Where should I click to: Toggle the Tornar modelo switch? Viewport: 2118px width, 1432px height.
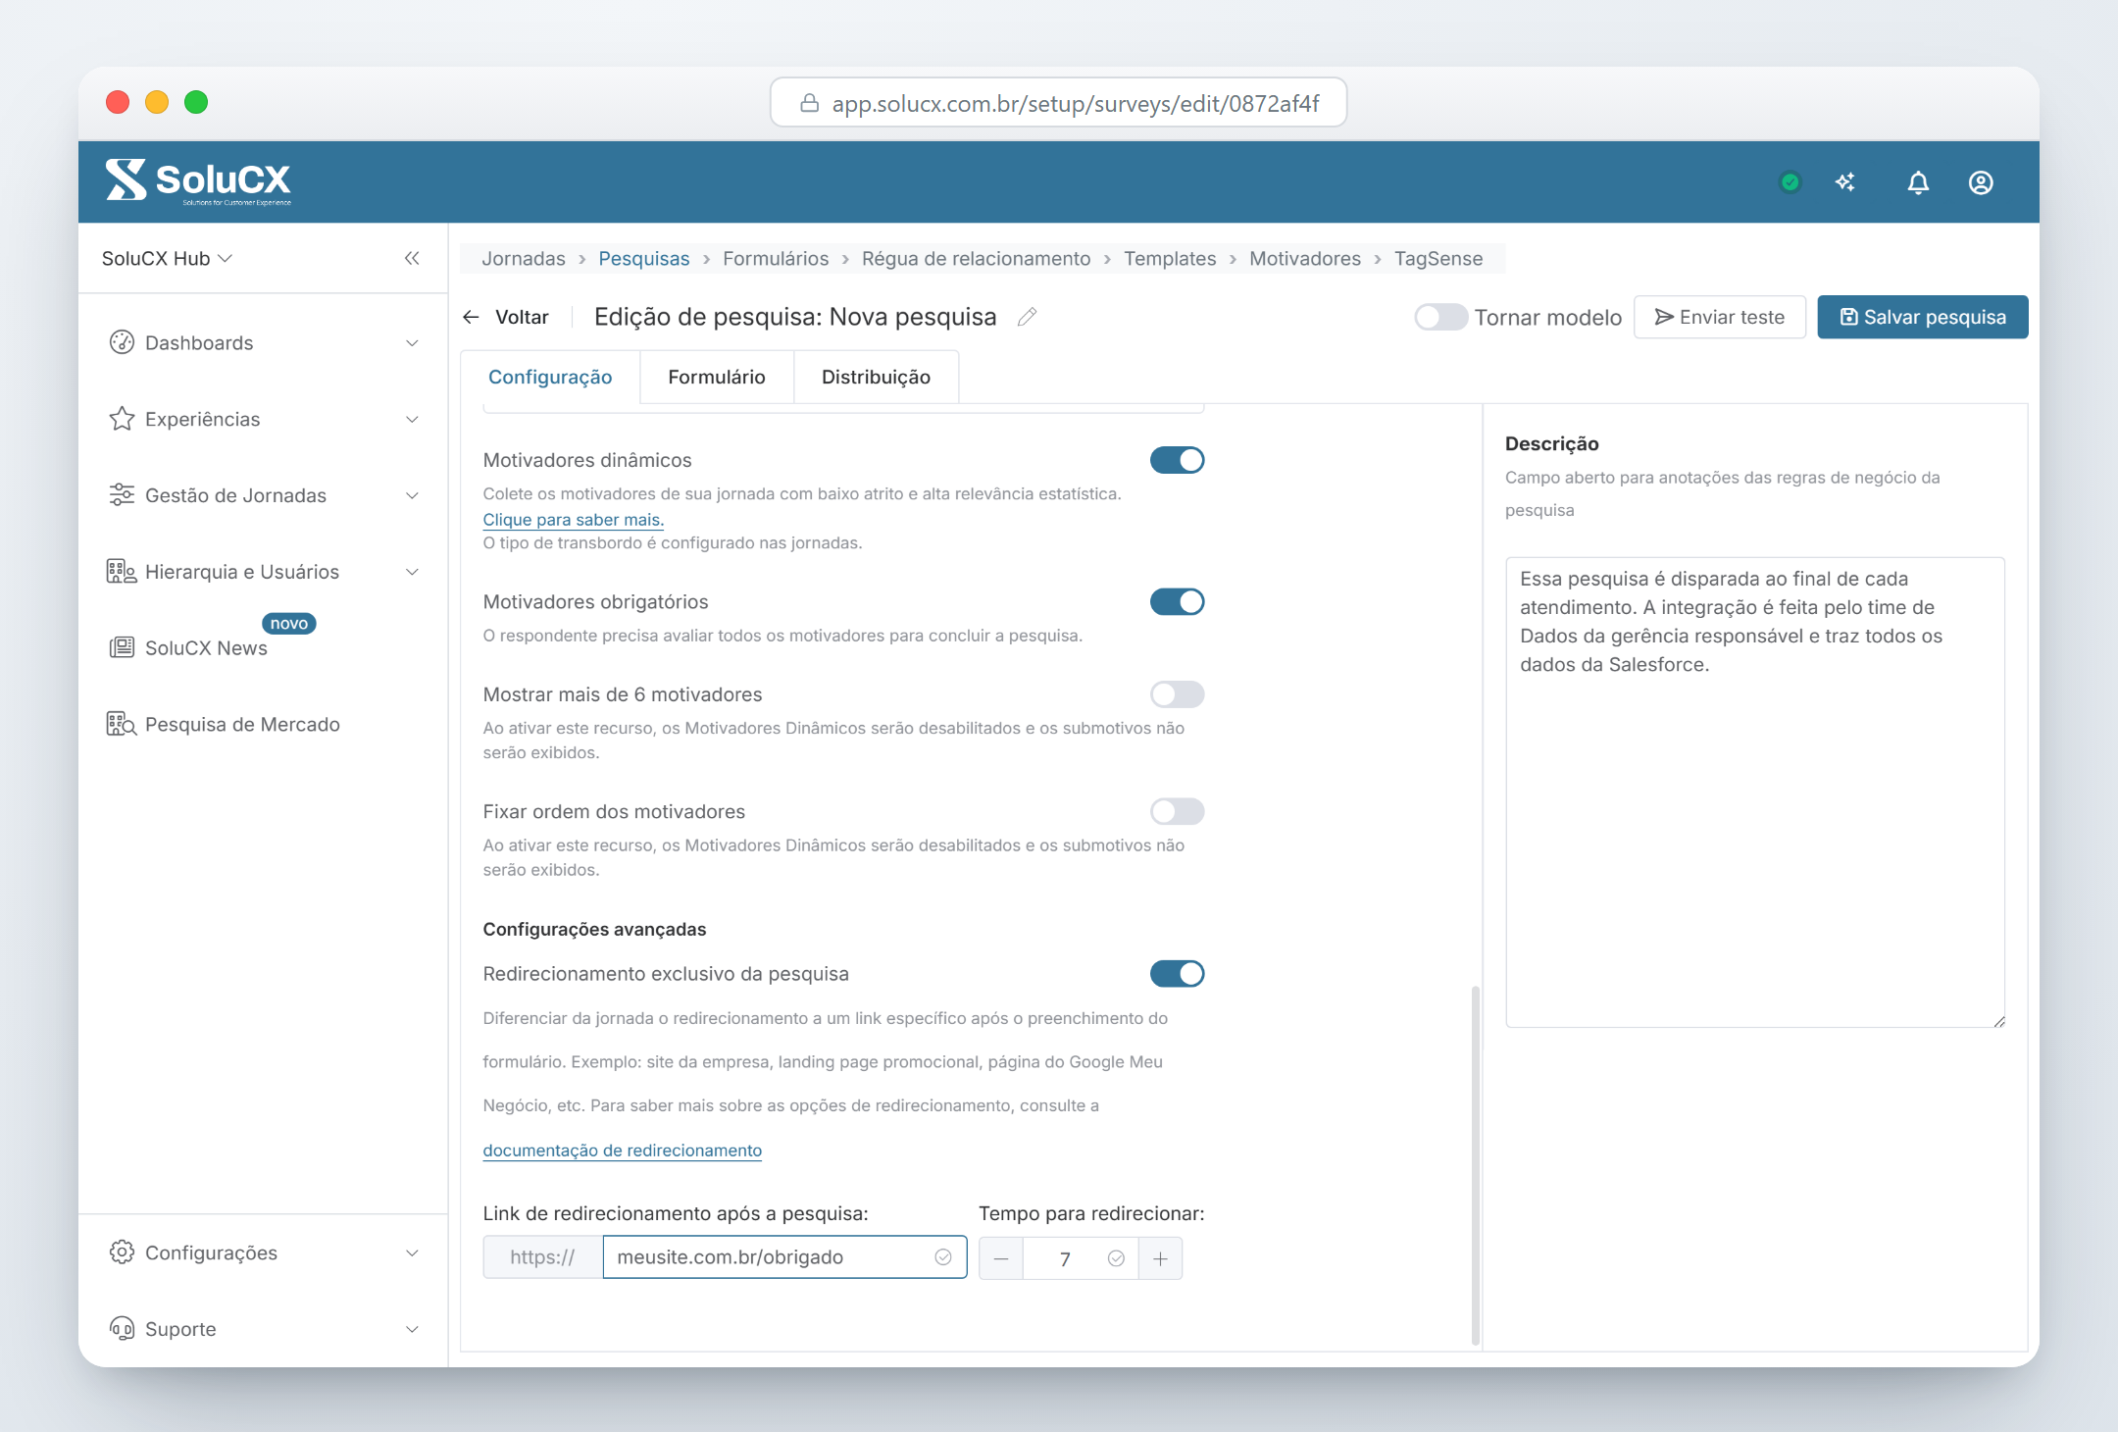pos(1440,317)
